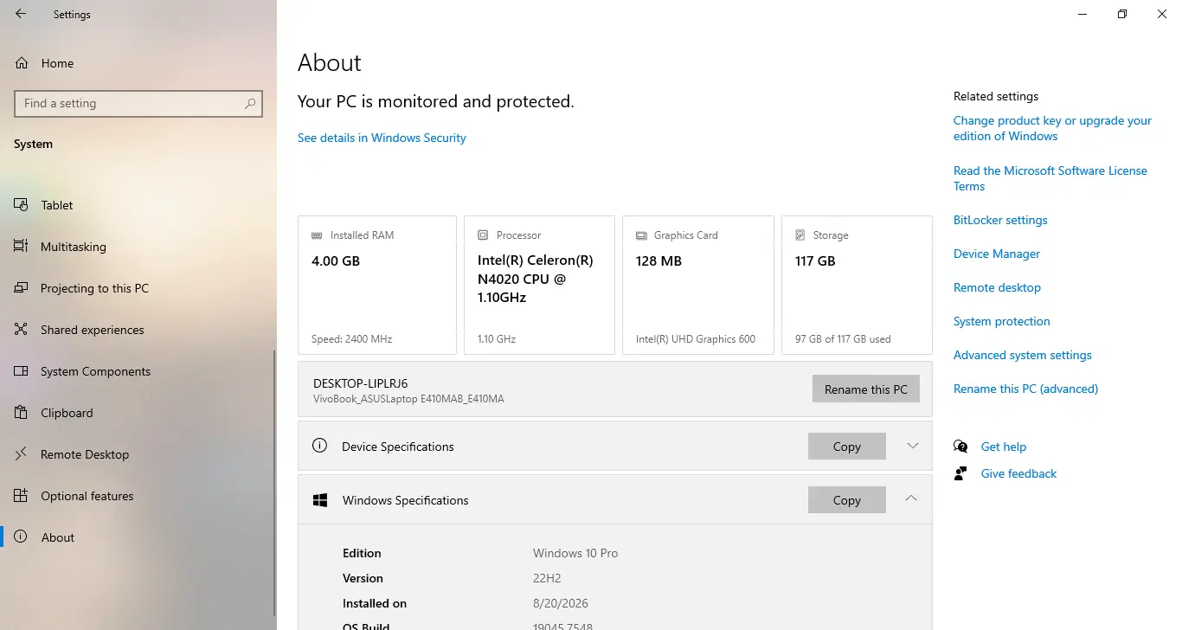Click the System Components icon

click(22, 371)
